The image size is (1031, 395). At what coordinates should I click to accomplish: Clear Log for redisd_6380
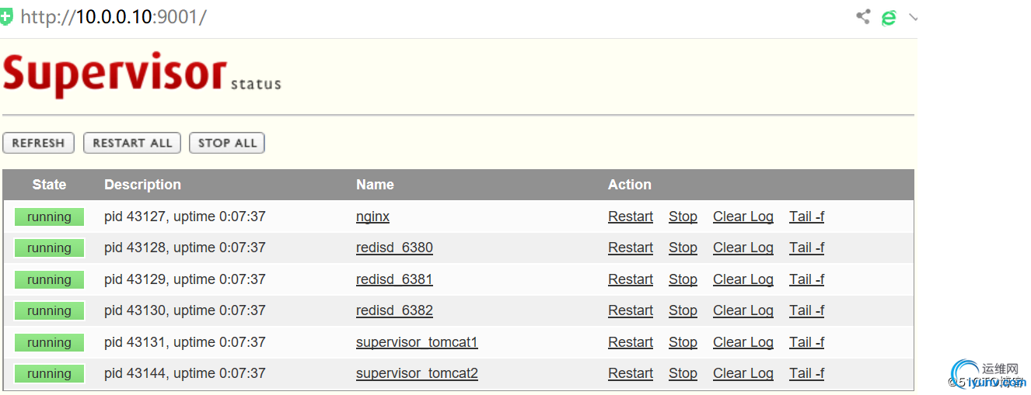[x=743, y=248]
